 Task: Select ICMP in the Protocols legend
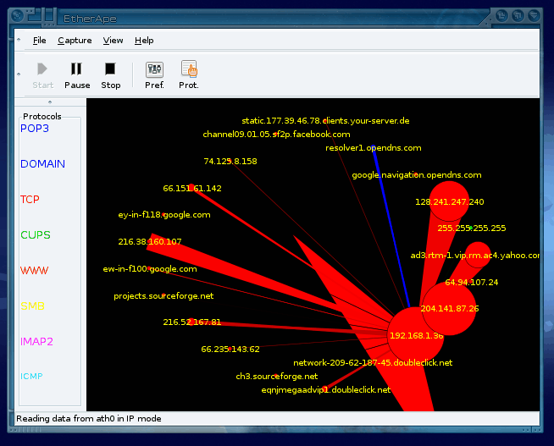click(x=31, y=376)
